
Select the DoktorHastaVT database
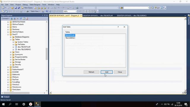[18, 70]
